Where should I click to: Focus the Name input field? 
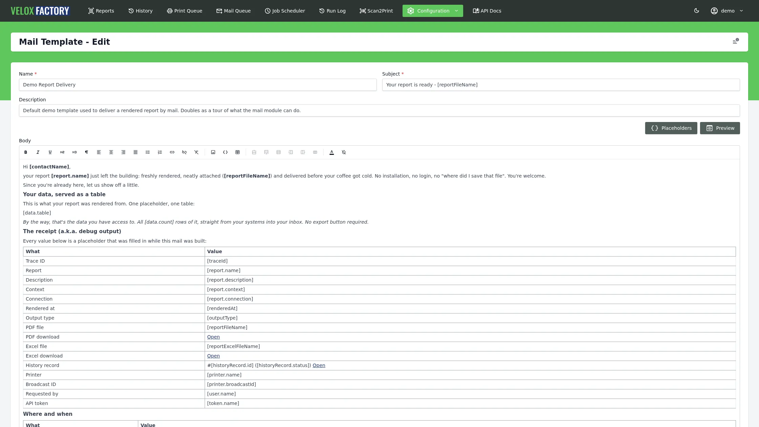click(198, 85)
